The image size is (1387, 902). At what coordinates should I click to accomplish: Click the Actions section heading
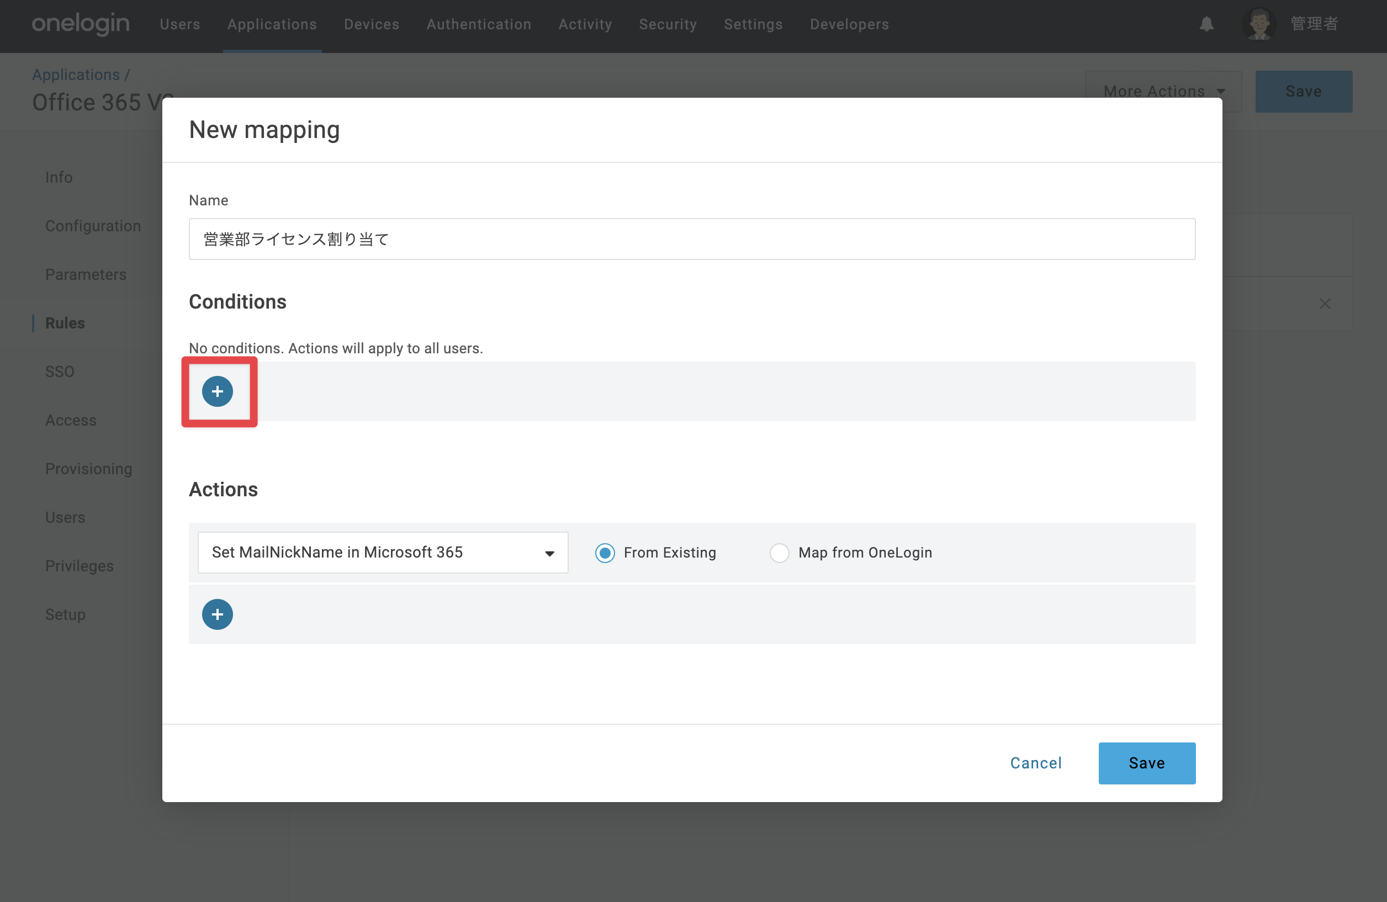click(223, 489)
